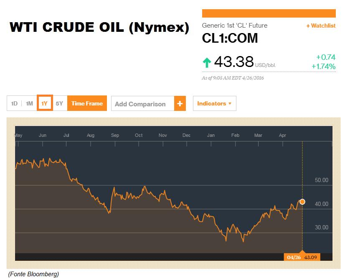Image resolution: width=345 pixels, height=280 pixels.
Task: Click the 43.38 current price value
Action: [x=233, y=62]
